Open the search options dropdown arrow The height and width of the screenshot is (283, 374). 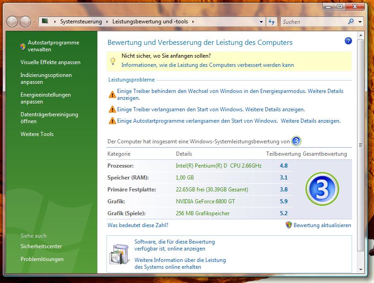click(360, 22)
